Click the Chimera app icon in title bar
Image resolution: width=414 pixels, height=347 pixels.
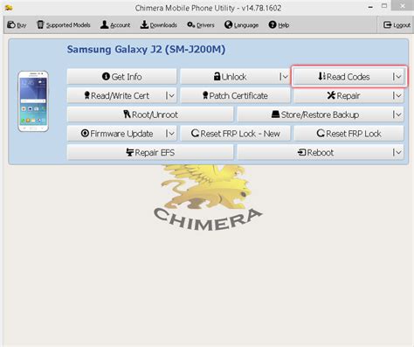click(x=9, y=8)
